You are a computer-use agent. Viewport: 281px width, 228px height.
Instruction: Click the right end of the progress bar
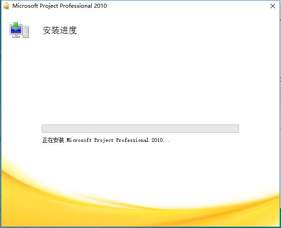pyautogui.click(x=236, y=129)
